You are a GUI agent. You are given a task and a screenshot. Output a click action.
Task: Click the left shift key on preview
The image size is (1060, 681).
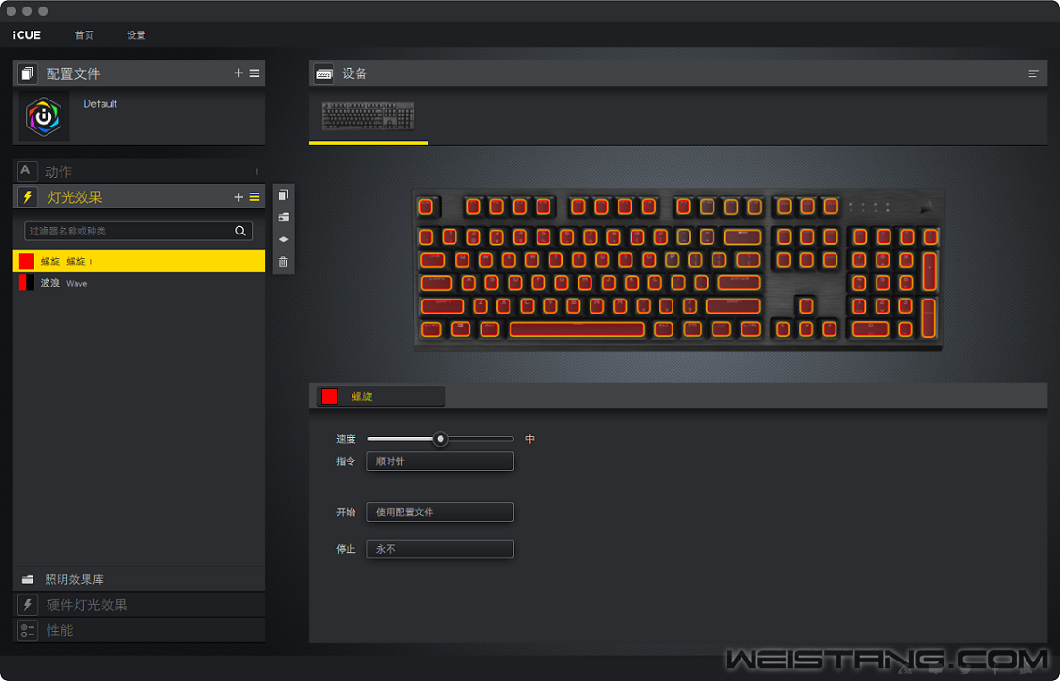[x=442, y=306]
